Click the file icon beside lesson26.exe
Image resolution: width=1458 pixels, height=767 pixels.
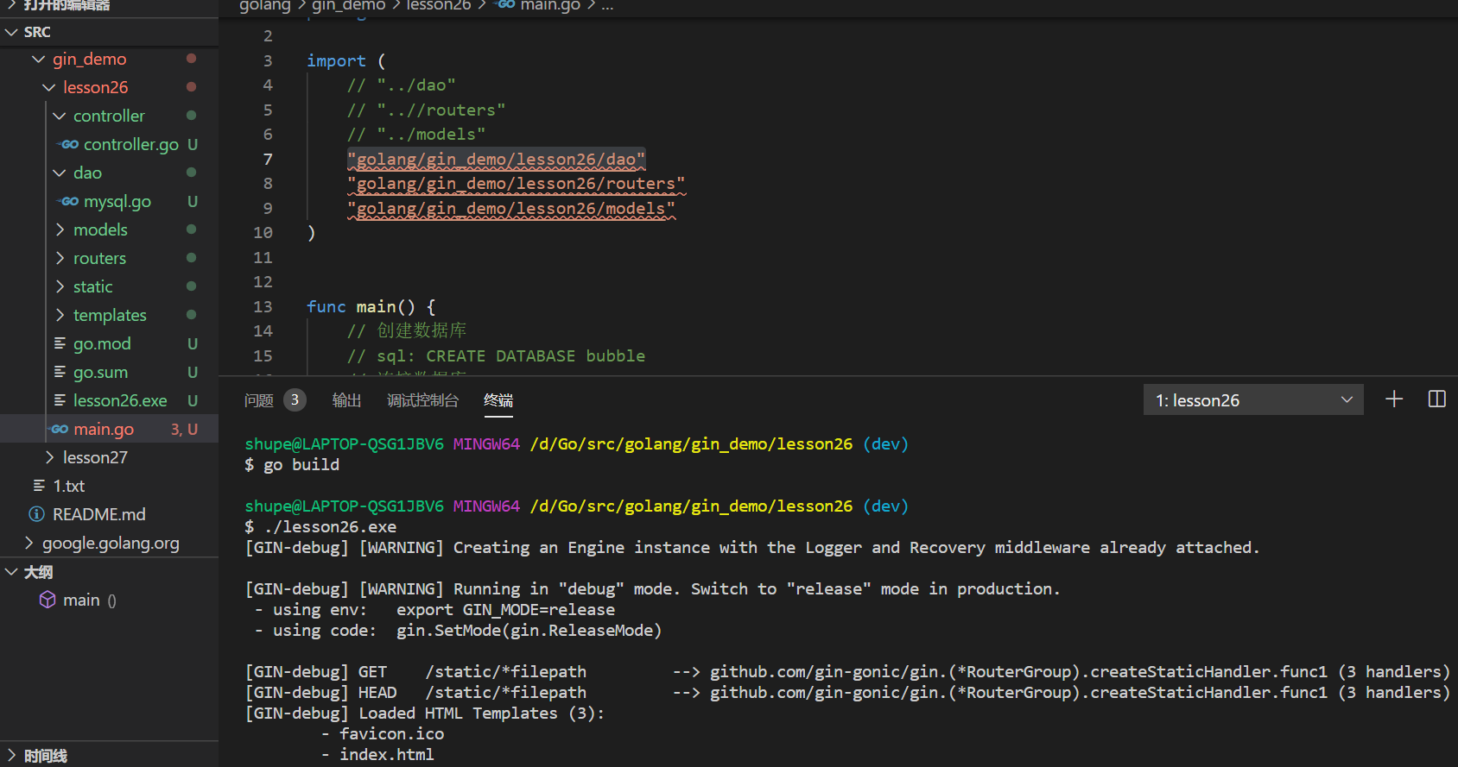click(60, 400)
